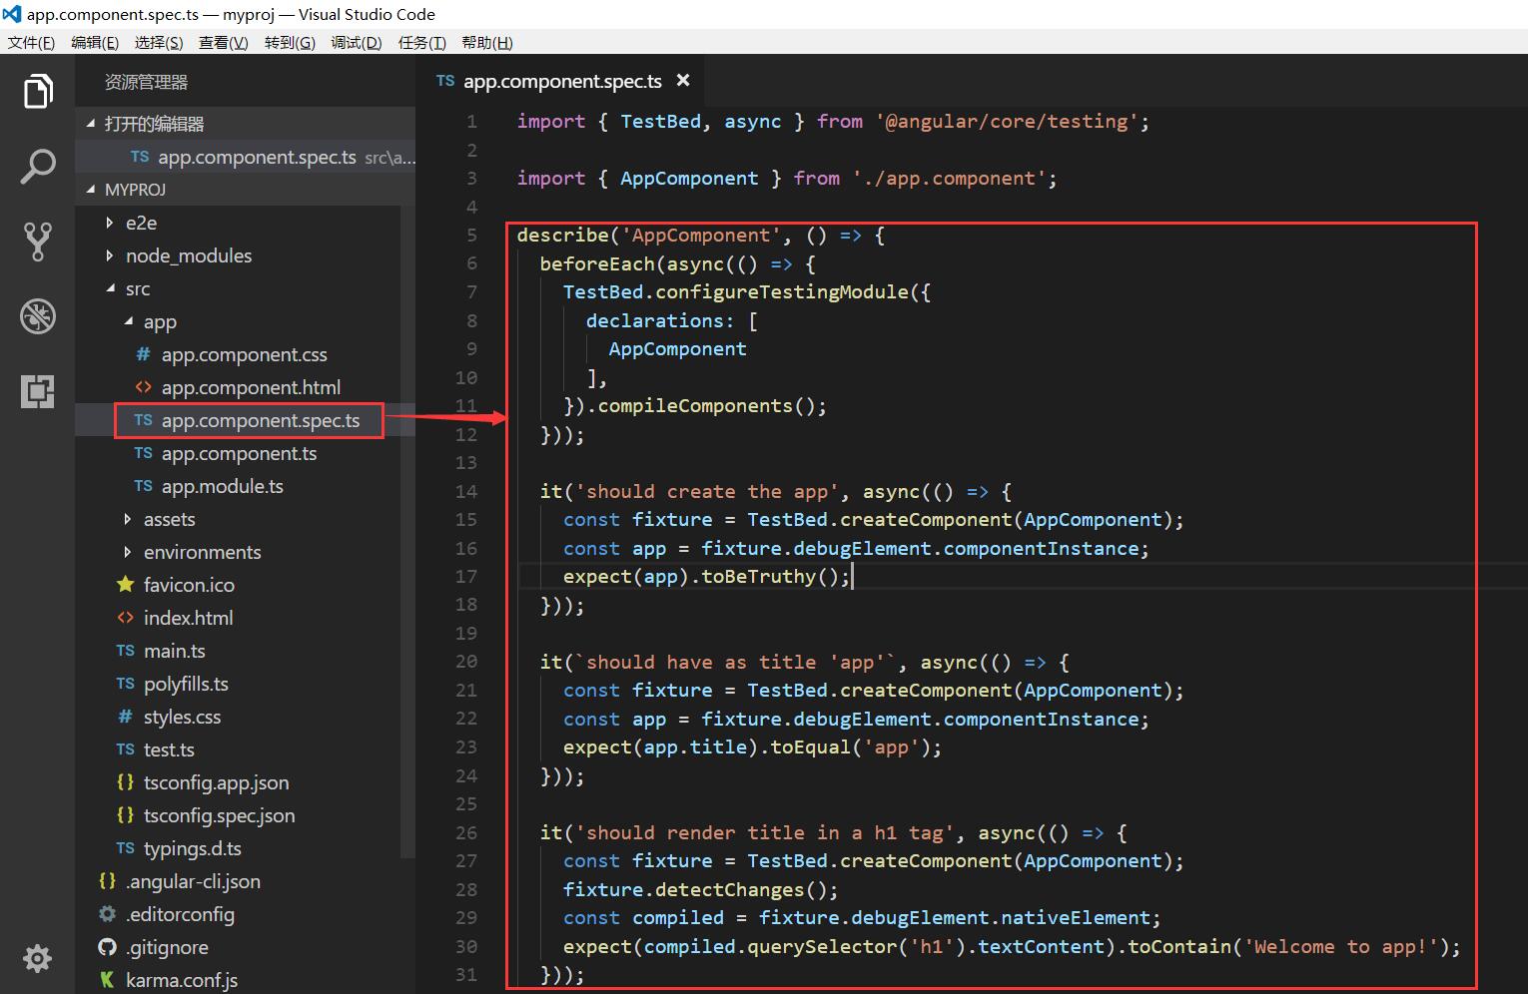This screenshot has height=994, width=1528.
Task: Collapse the src folder
Action: pyautogui.click(x=238, y=288)
